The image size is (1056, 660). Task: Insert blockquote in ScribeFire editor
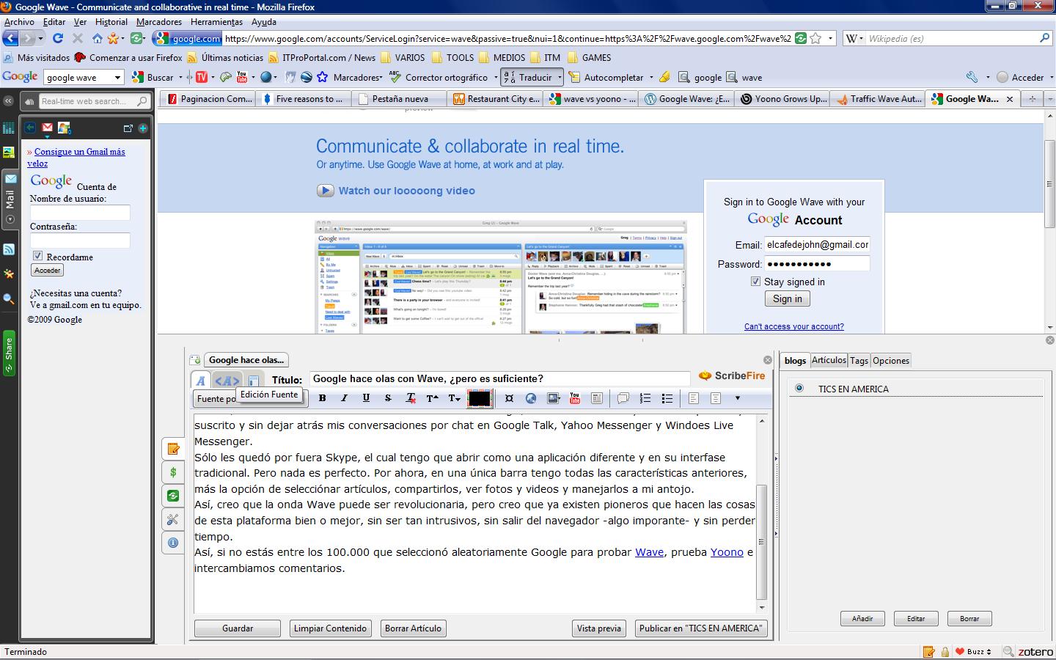point(623,398)
